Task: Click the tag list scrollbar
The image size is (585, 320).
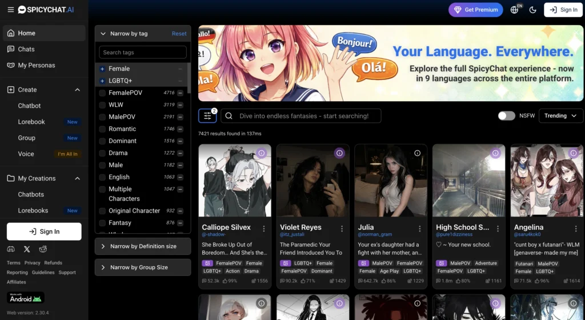Action: (189, 78)
